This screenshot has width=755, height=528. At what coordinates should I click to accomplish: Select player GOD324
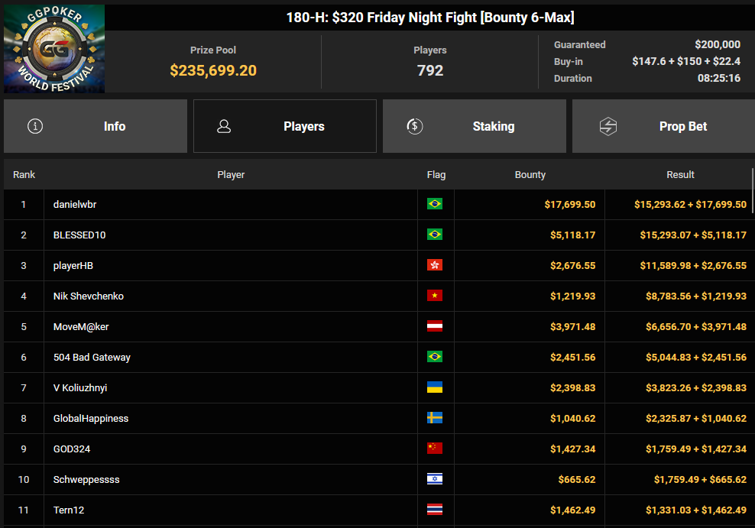coord(72,449)
